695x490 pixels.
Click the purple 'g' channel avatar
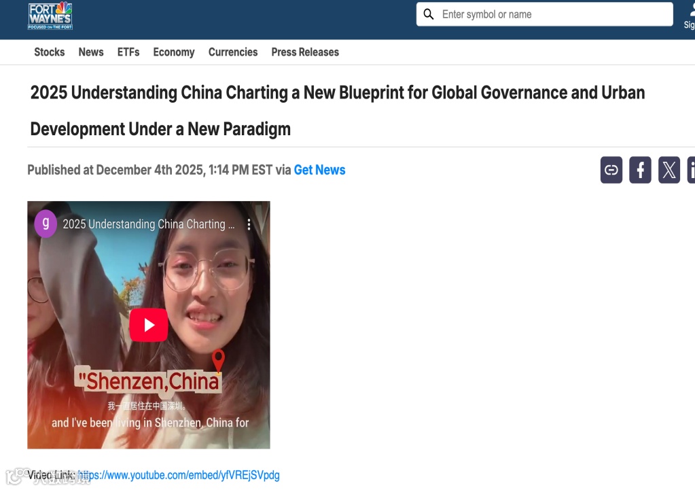[x=46, y=224]
